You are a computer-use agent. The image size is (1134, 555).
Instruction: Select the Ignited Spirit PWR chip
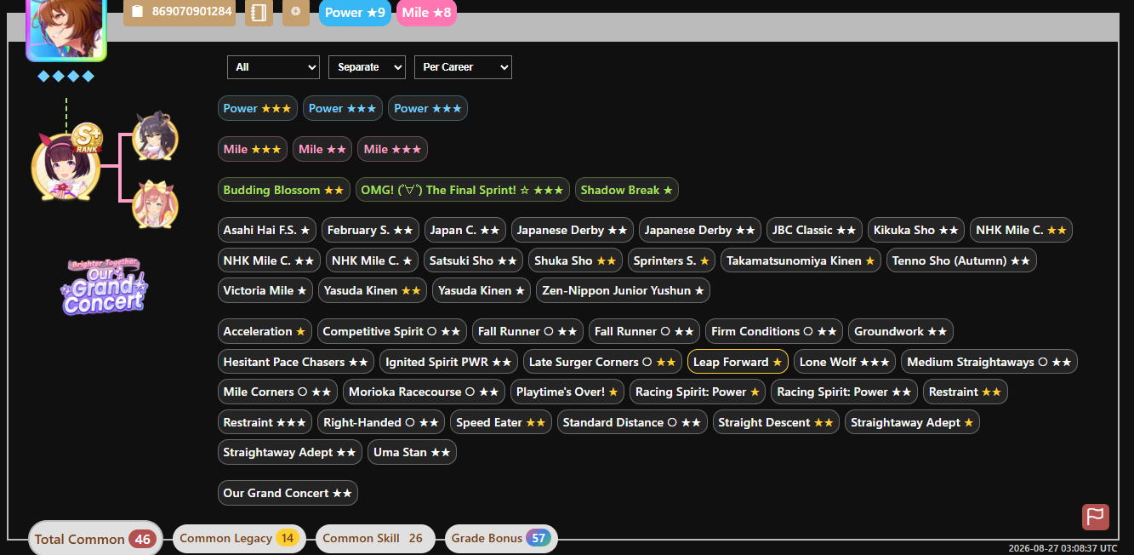pyautogui.click(x=448, y=362)
